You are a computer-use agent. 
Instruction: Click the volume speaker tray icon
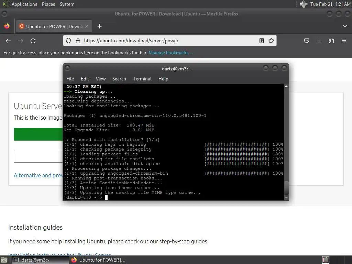click(x=304, y=4)
